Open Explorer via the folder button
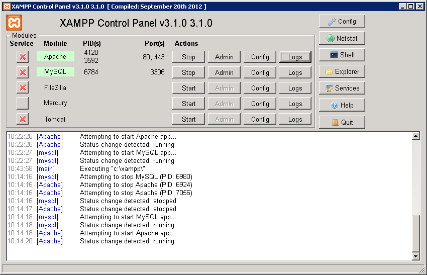427x275 pixels. click(x=342, y=72)
